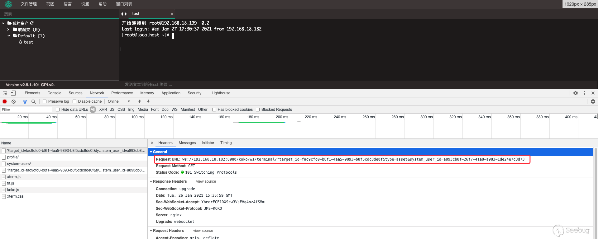Collapse the Response Headers section
The width and height of the screenshot is (598, 239).
tap(151, 181)
